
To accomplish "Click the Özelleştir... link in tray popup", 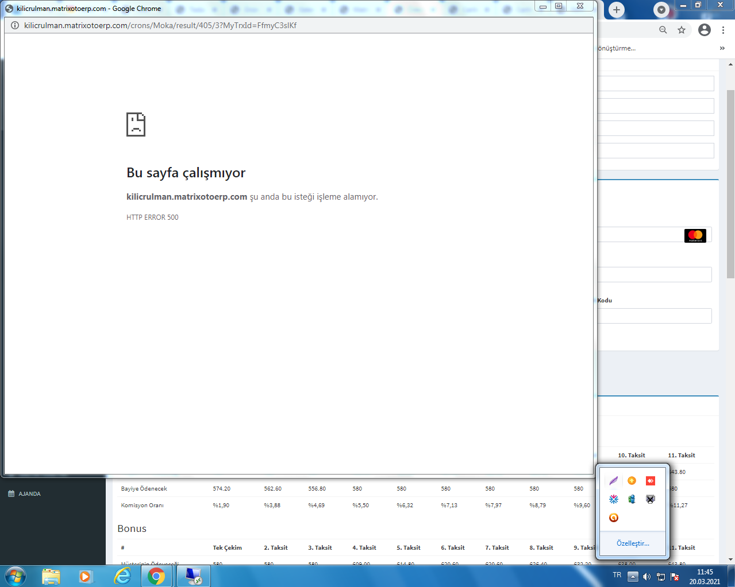I will (x=633, y=543).
